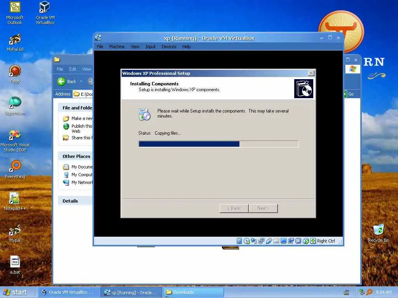Select Oracle VM VirtualBox desktop shortcut
This screenshot has width=398, height=298.
pyautogui.click(x=45, y=13)
